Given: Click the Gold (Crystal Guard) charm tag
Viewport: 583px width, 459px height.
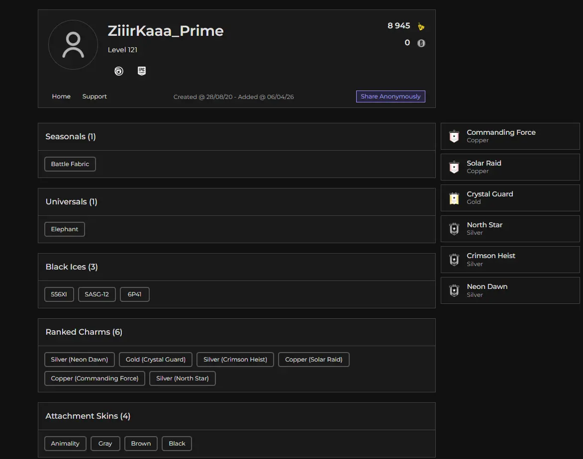Looking at the screenshot, I should point(156,360).
